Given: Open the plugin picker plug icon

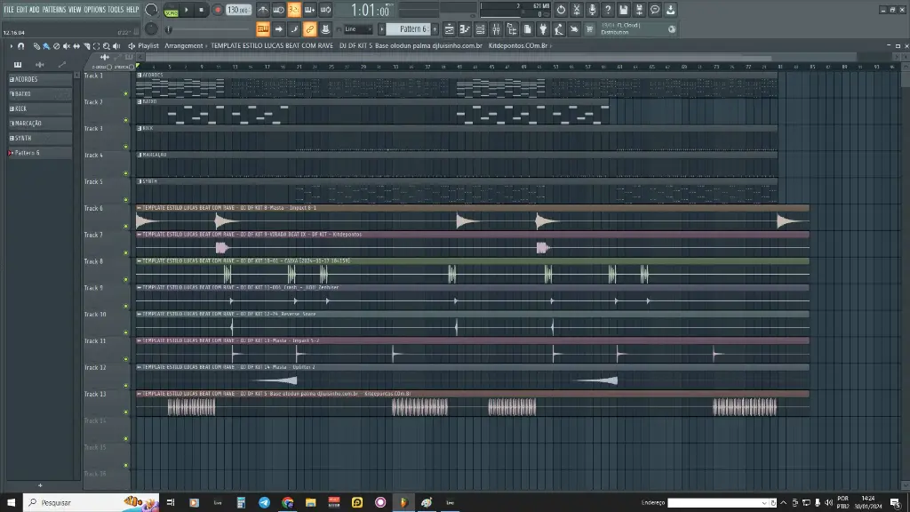Looking at the screenshot, I should [x=543, y=29].
